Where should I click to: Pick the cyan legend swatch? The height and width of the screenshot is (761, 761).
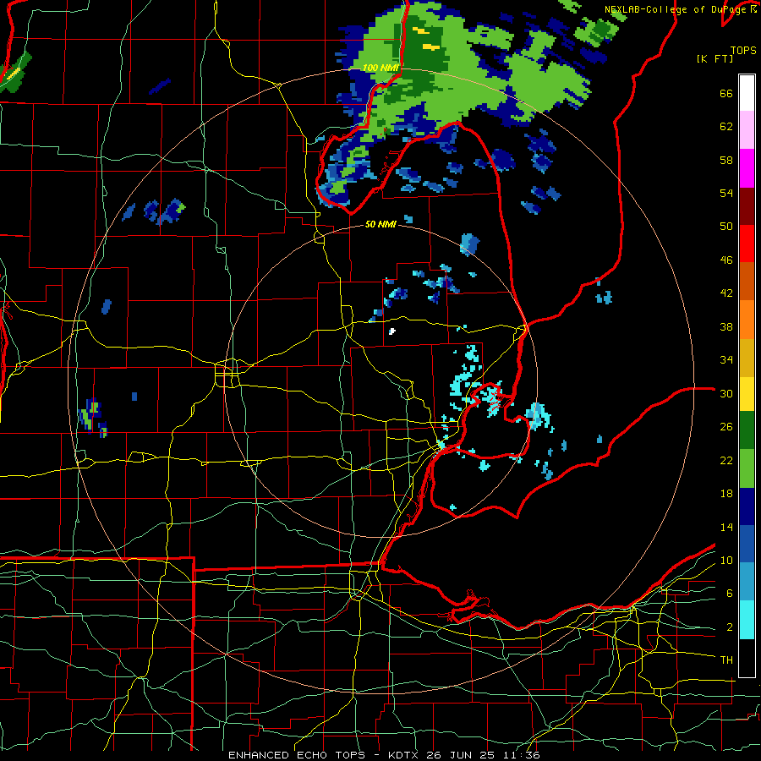pyautogui.click(x=747, y=620)
